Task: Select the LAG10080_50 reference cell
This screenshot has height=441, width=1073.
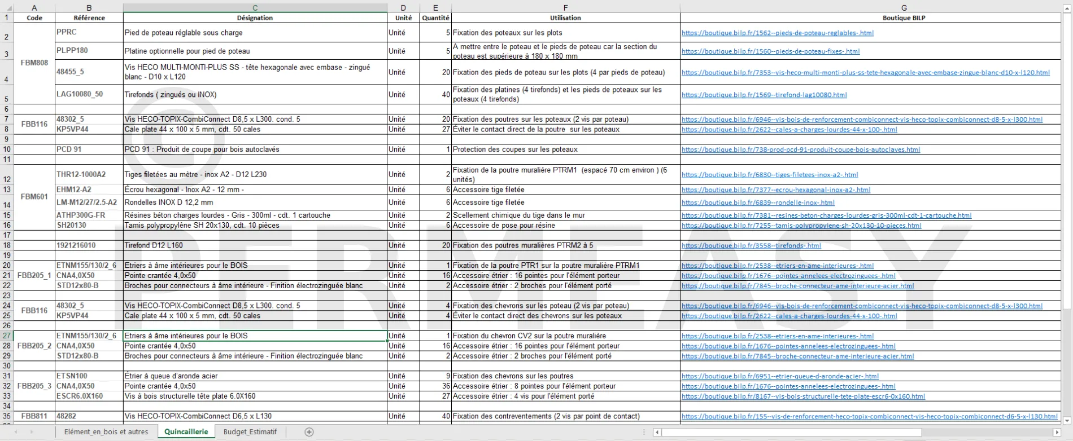Action: [x=89, y=94]
